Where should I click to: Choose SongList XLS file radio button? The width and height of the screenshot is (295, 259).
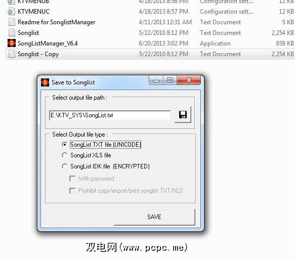pyautogui.click(x=64, y=155)
